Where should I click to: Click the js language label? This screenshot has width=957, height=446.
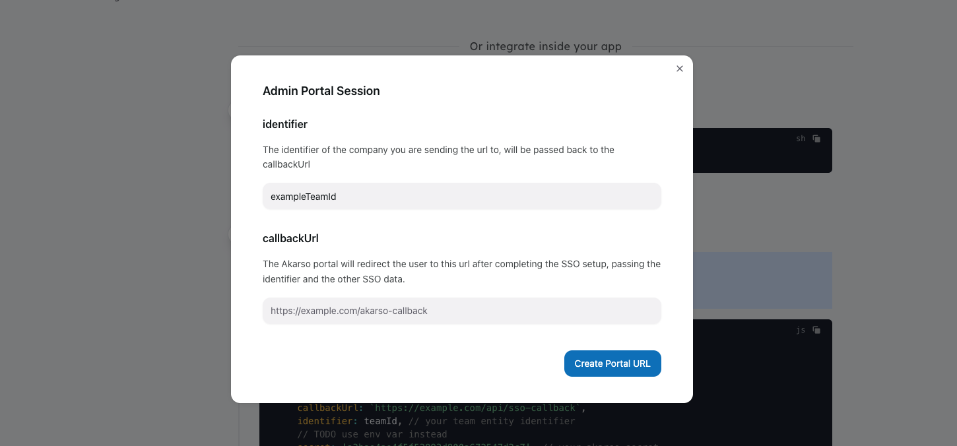click(801, 330)
